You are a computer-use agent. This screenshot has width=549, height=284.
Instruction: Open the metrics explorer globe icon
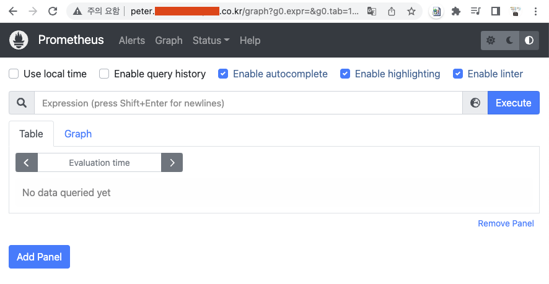475,103
